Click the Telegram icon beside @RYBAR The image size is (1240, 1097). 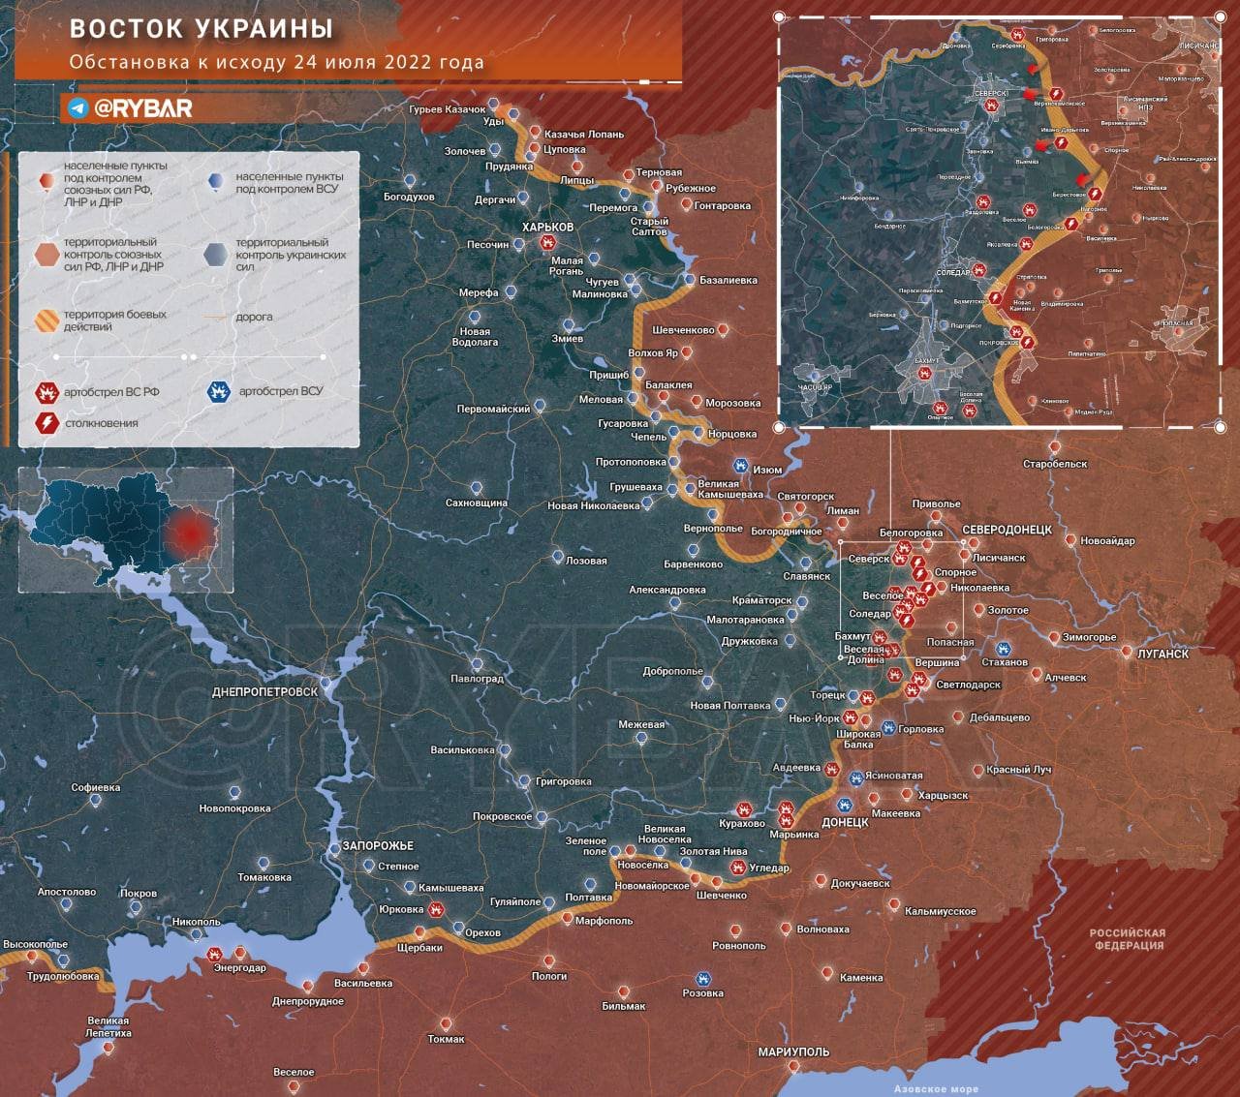(77, 108)
